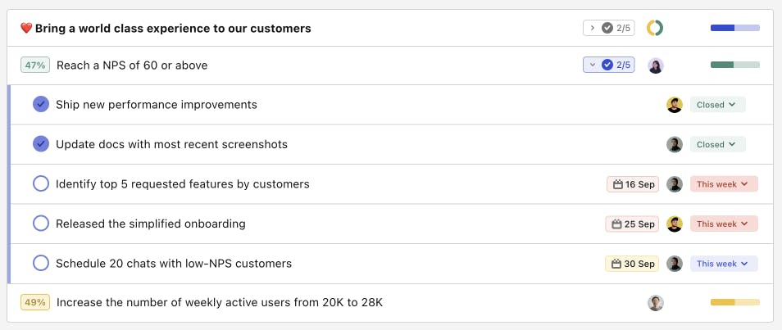Click the green progress bar for NPS outcome
The height and width of the screenshot is (330, 782).
point(734,65)
